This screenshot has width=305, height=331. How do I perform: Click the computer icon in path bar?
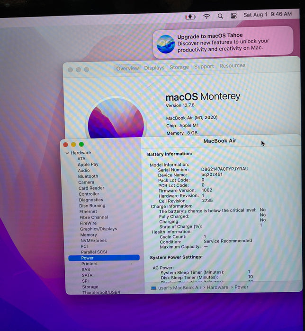[153, 288]
